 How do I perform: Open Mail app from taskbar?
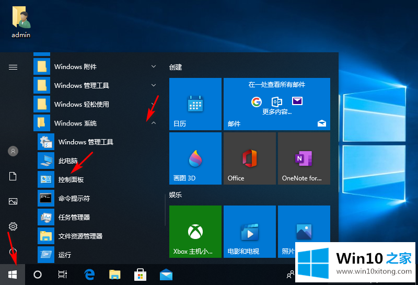166,275
